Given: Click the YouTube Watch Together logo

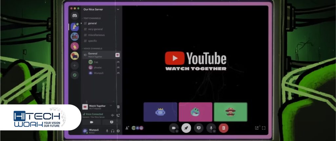Looking at the screenshot, I should click(196, 61).
